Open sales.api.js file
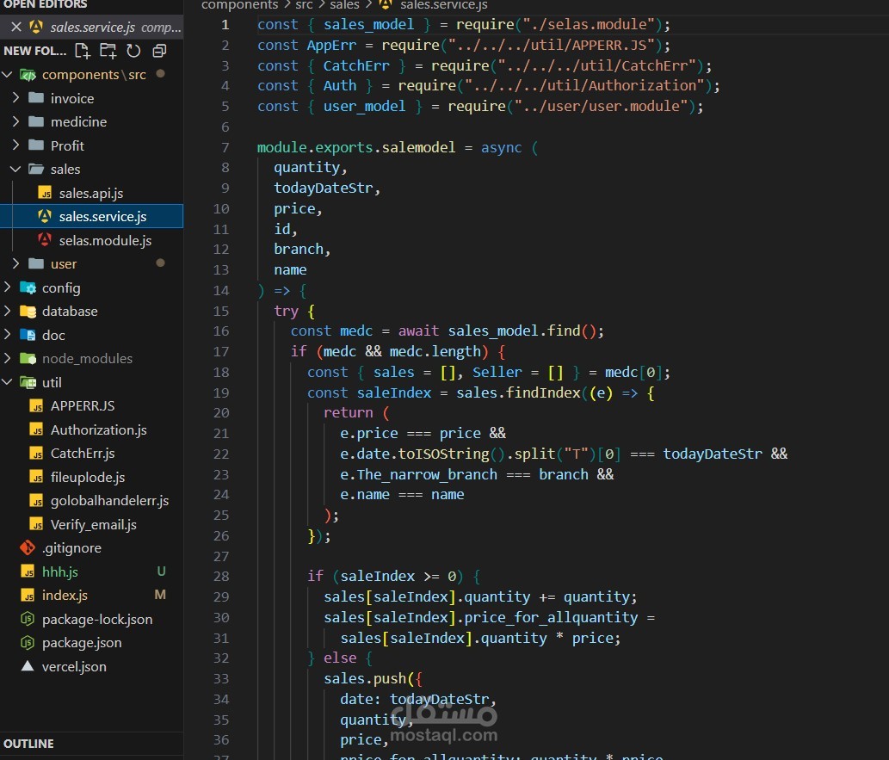This screenshot has width=889, height=760. (90, 193)
